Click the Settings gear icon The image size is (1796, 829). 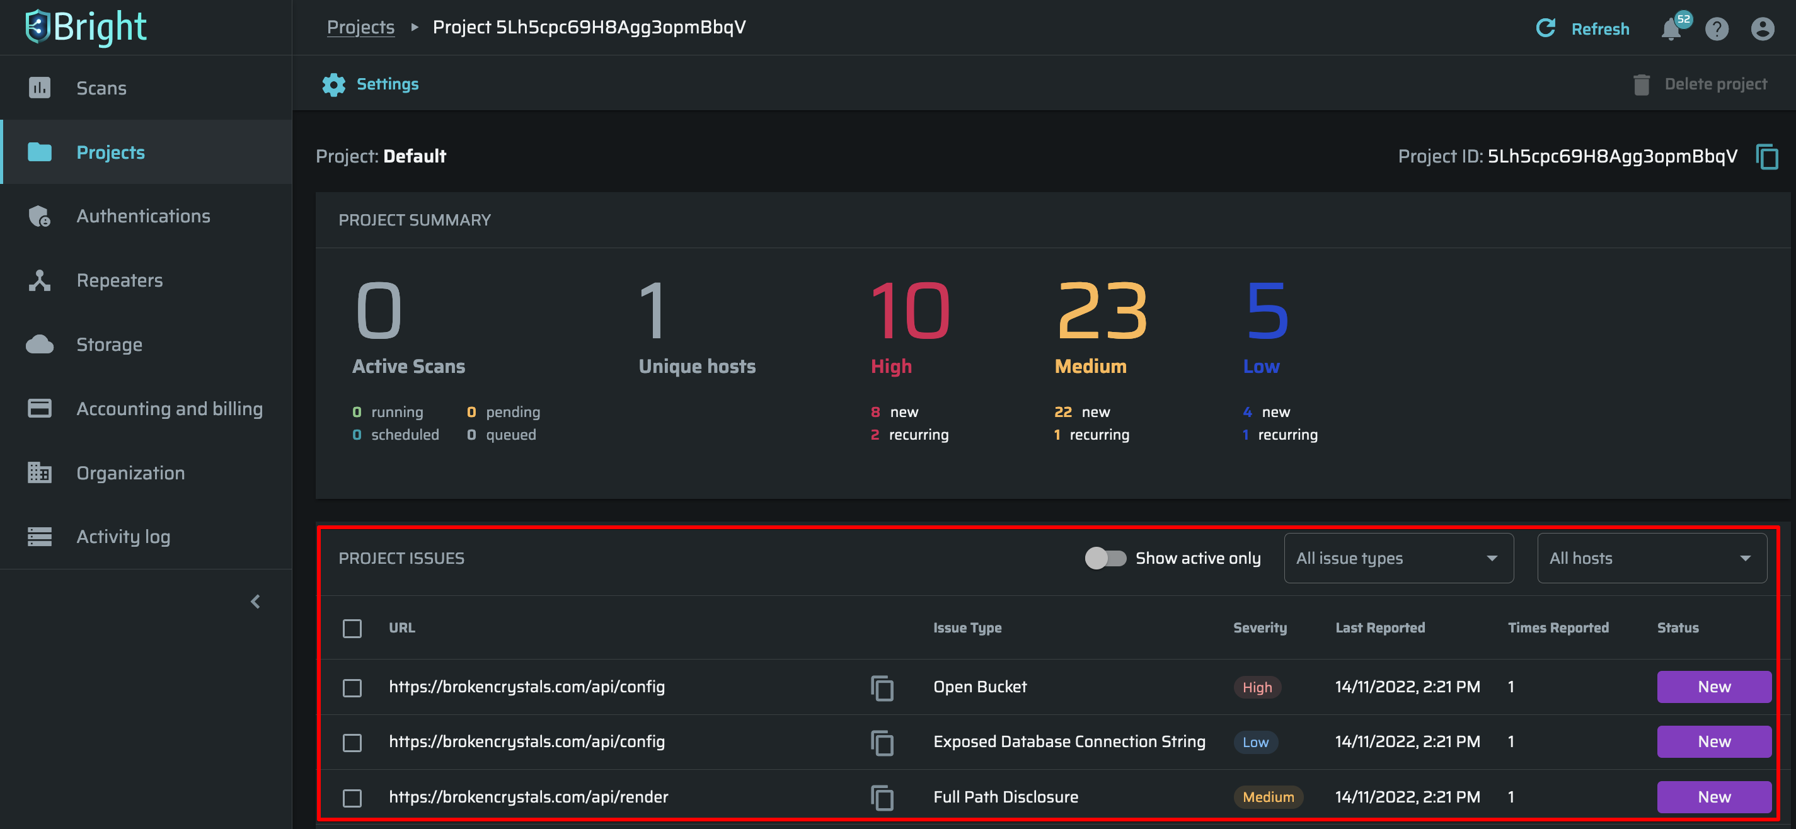333,84
